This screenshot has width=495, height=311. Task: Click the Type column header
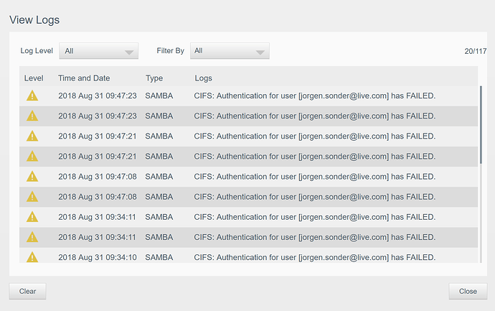[x=154, y=78]
